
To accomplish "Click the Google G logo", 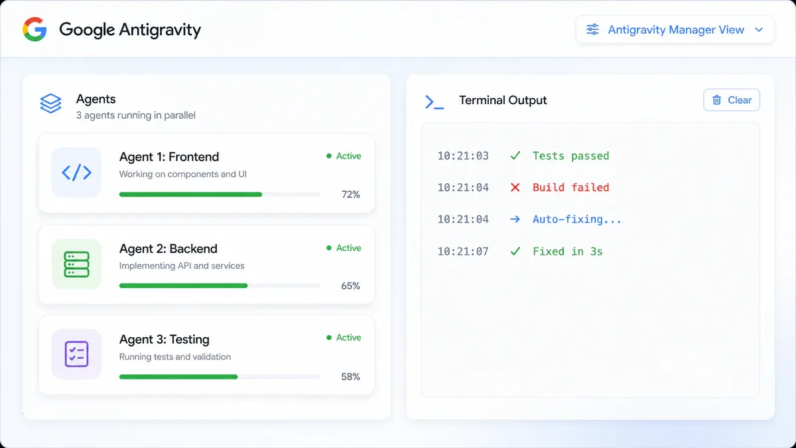I will click(x=34, y=29).
